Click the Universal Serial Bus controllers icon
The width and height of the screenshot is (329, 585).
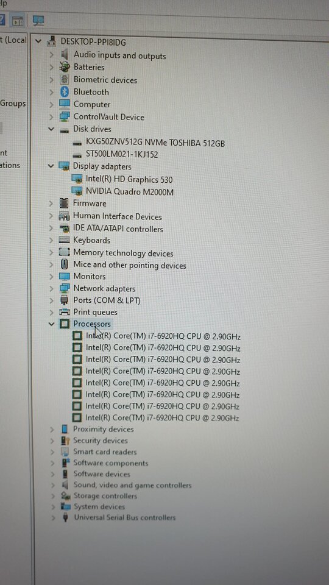(65, 517)
